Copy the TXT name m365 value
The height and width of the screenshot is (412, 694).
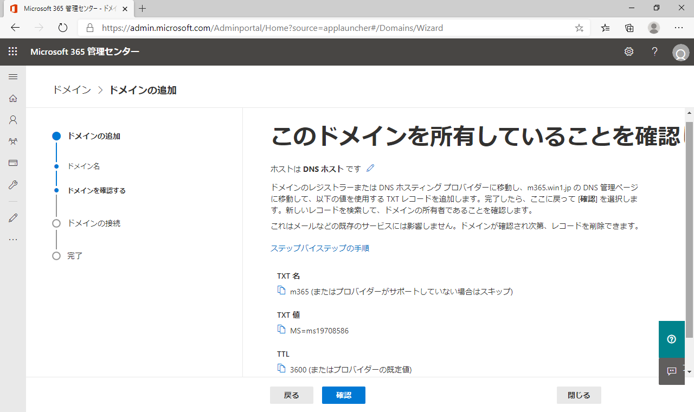[281, 291]
